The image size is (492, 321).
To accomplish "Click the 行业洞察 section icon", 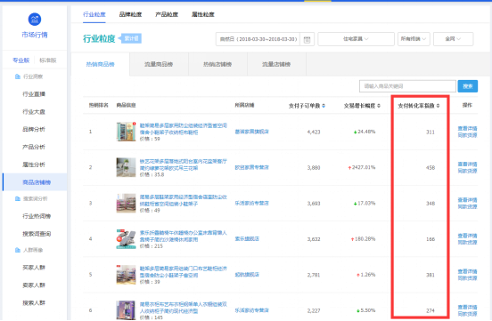I will [18, 76].
